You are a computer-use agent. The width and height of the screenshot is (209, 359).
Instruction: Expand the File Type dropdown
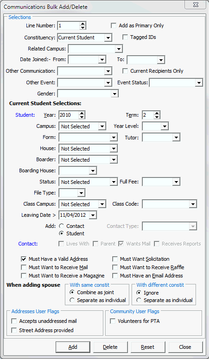(81, 193)
